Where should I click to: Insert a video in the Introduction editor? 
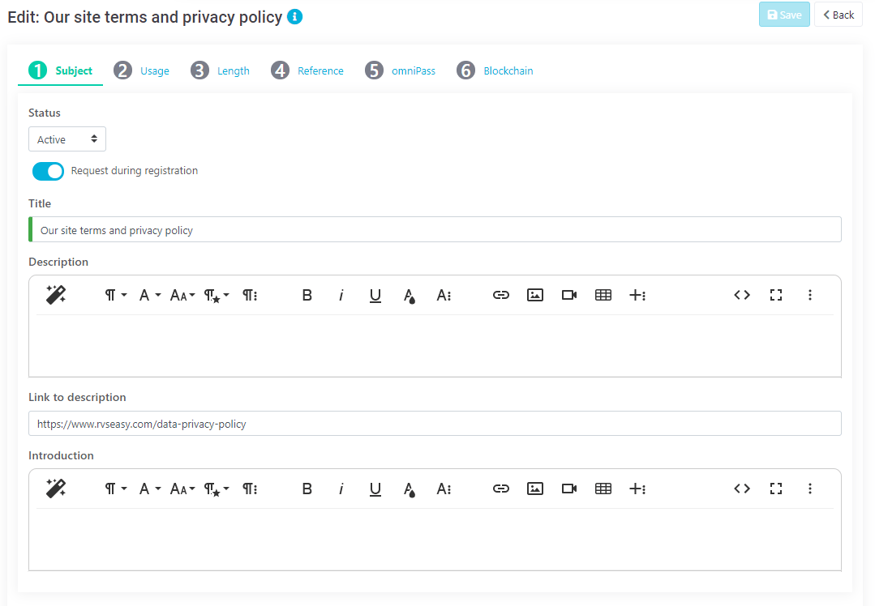[568, 489]
